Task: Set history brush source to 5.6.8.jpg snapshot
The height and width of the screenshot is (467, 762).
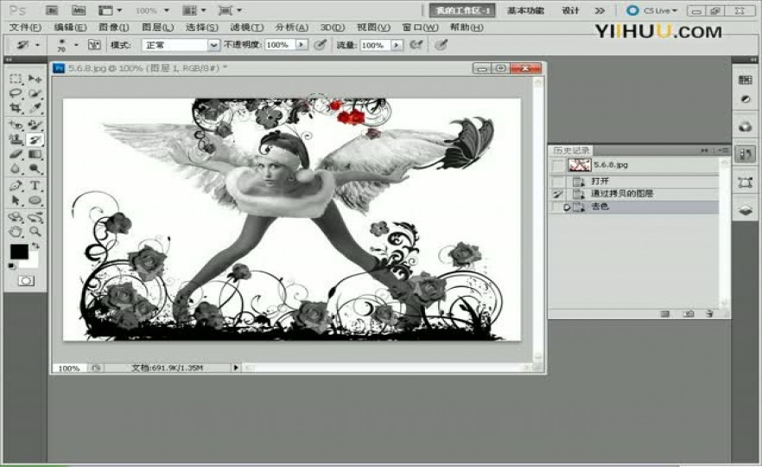Action: [557, 165]
